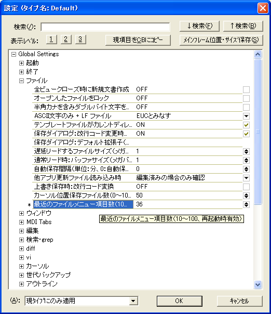Set display level 2 button
This screenshot has height=314, width=271.
click(x=66, y=40)
